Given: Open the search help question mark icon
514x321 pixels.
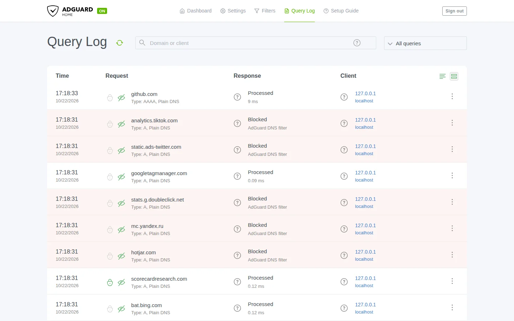Looking at the screenshot, I should pyautogui.click(x=357, y=43).
